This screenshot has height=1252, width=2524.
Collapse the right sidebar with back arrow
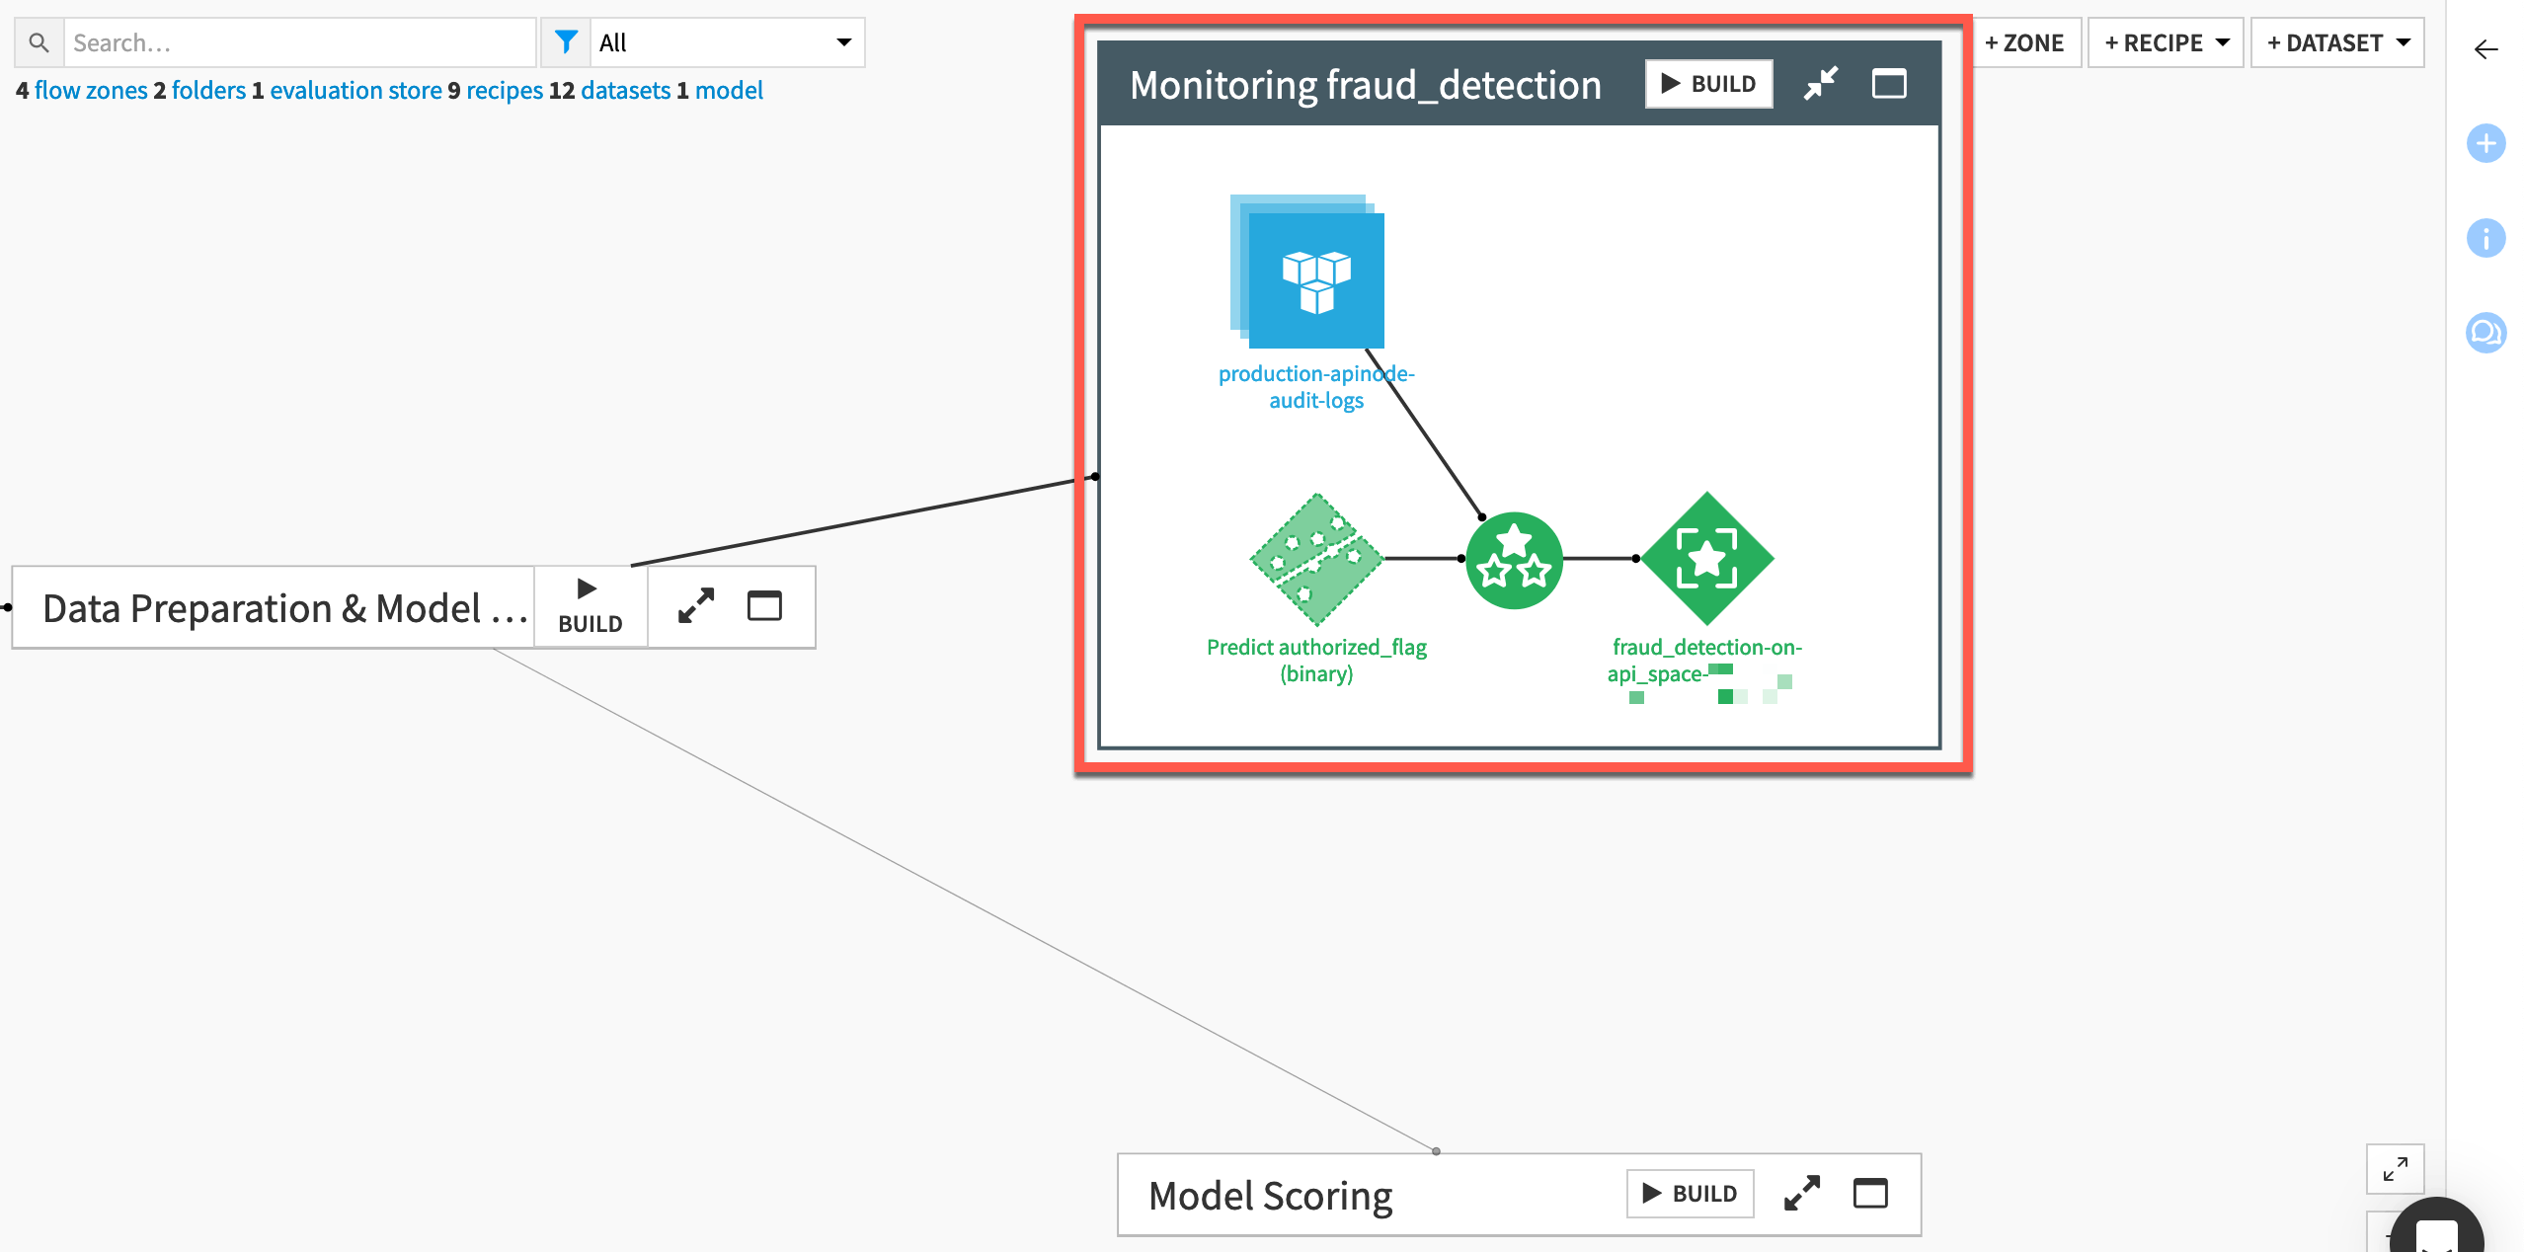pos(2485,49)
